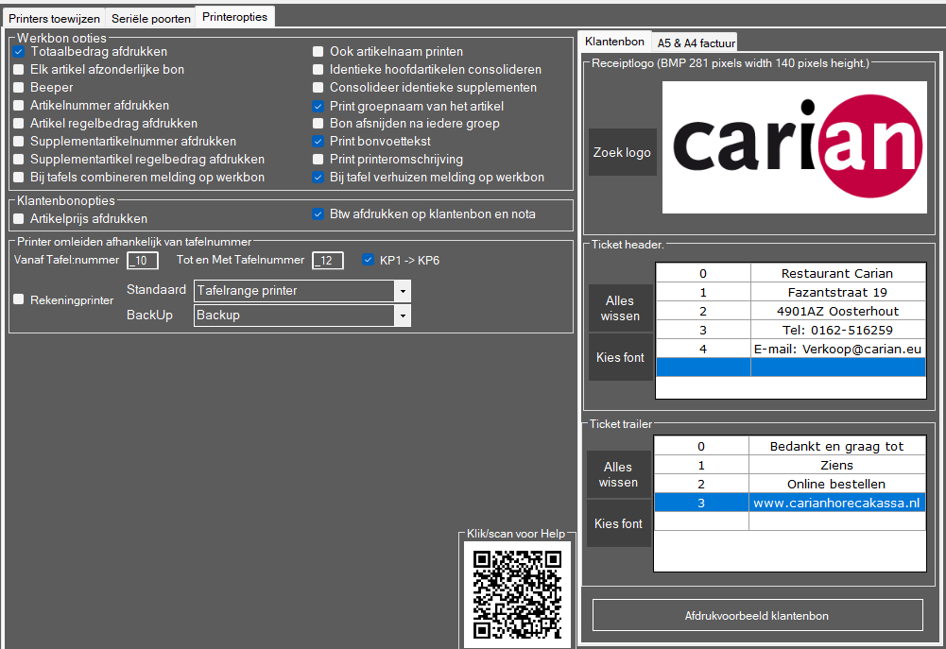Select trailer row Online bestellen

coord(789,484)
